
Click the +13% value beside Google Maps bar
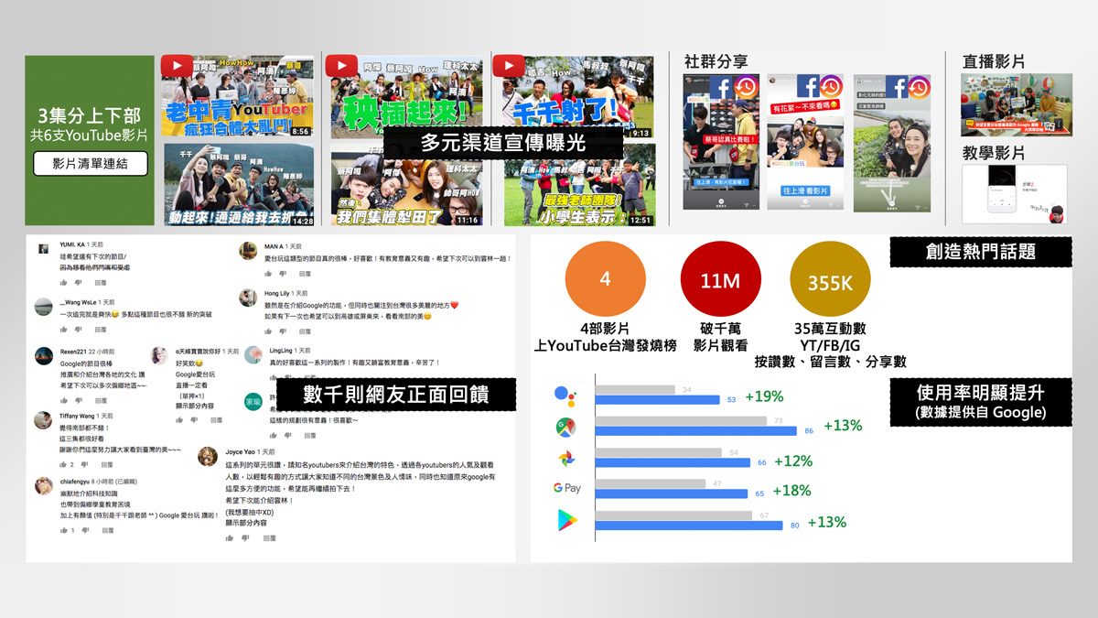(844, 426)
